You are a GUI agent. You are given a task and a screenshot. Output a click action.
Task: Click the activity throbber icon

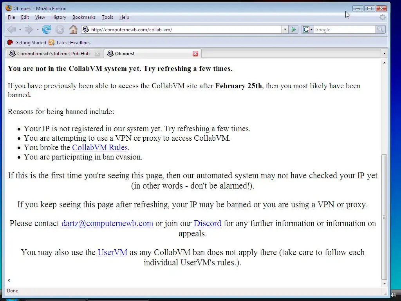click(382, 17)
